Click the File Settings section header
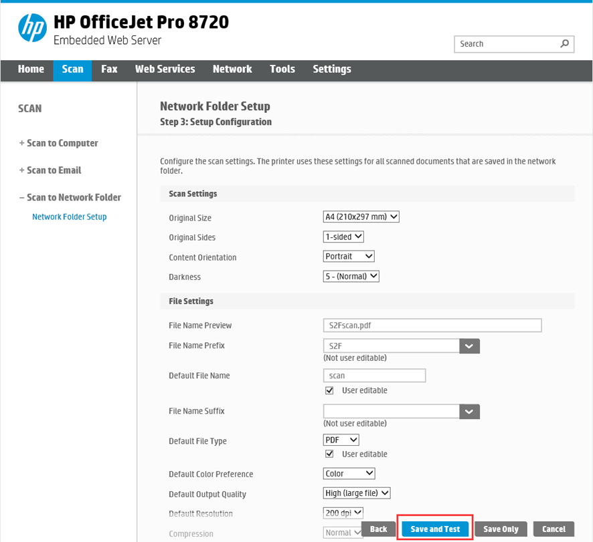 pos(367,301)
